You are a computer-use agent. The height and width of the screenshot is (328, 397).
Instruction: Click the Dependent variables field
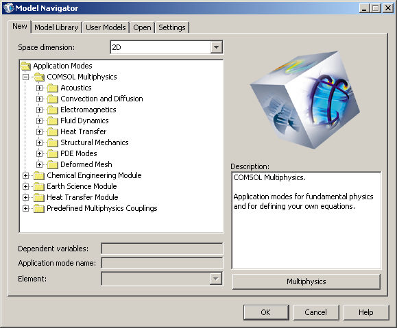pos(162,249)
